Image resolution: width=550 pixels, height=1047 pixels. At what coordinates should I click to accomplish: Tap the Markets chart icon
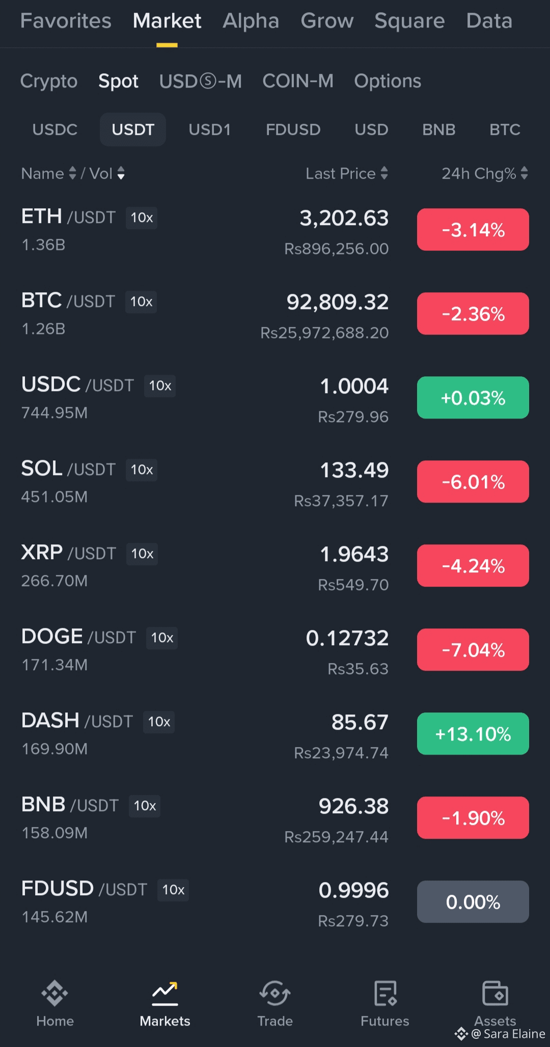165,993
